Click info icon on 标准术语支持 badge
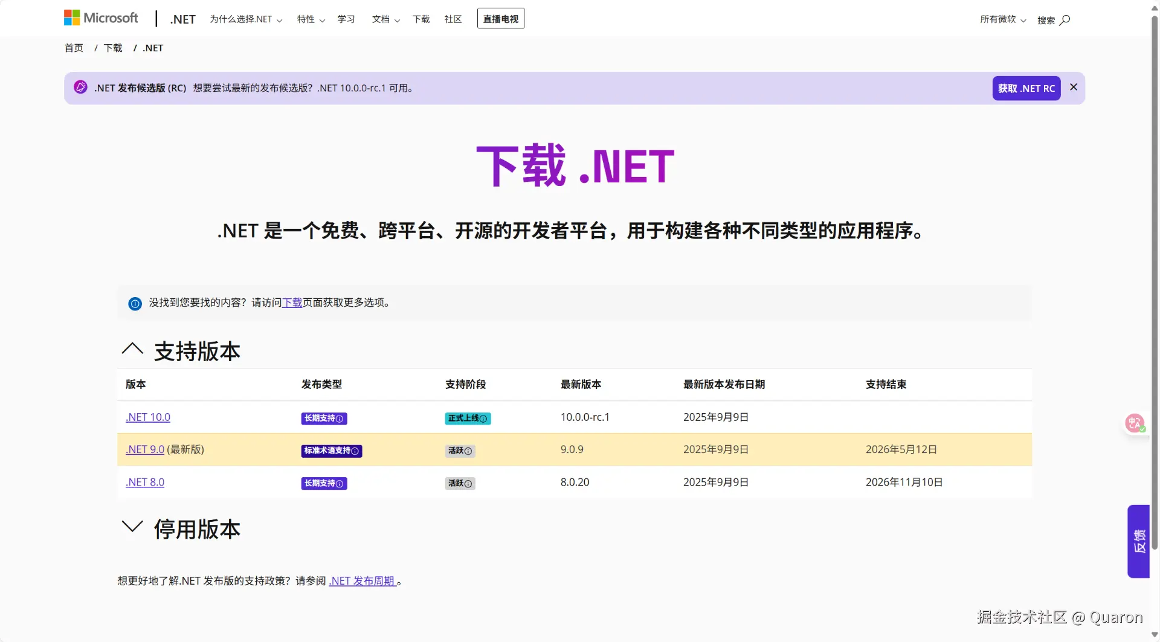The width and height of the screenshot is (1160, 642). (x=355, y=451)
